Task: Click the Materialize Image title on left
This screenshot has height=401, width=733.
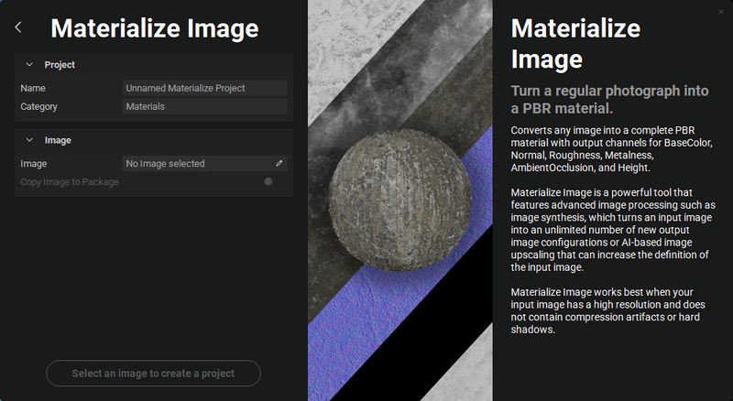Action: [x=154, y=28]
